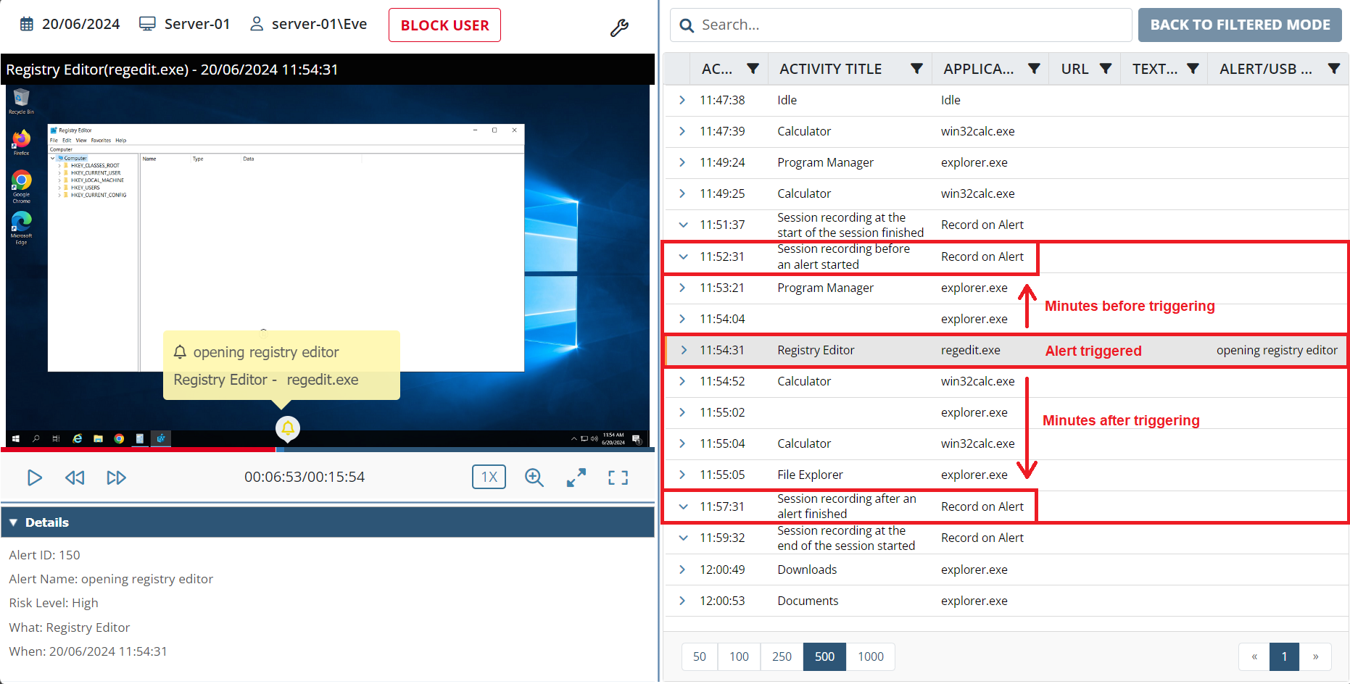Click the fast forward playback icon
This screenshot has width=1350, height=684.
[x=116, y=477]
